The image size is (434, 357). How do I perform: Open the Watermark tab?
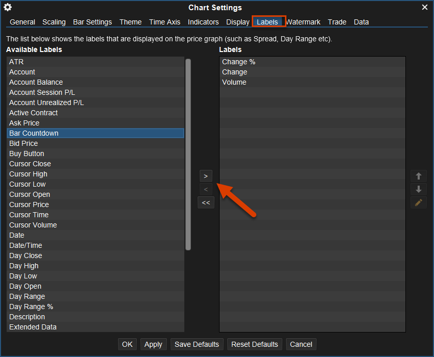303,22
